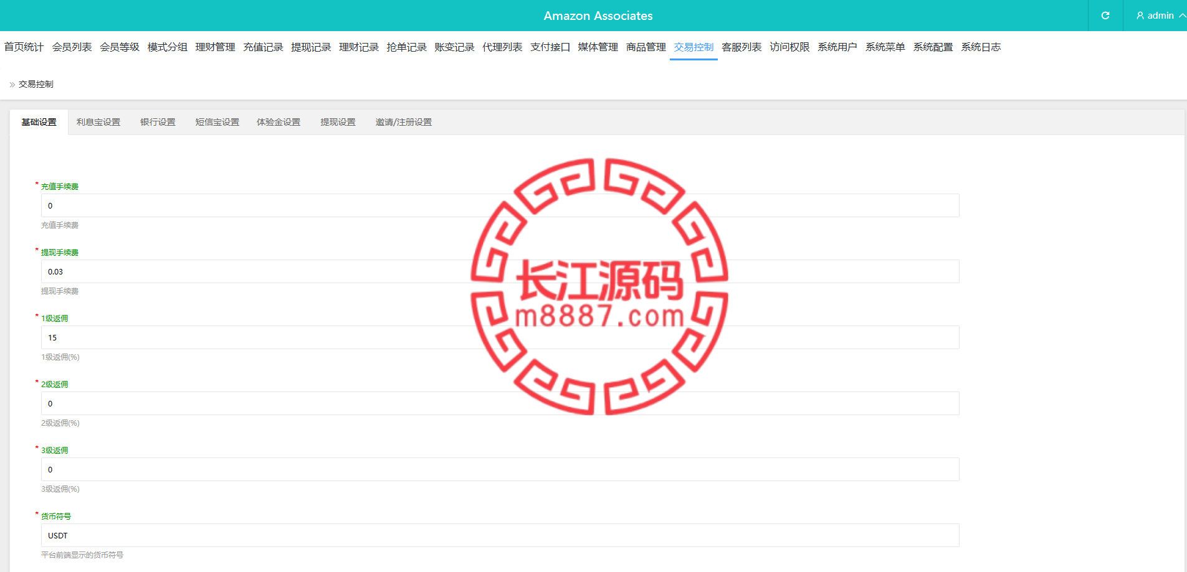The width and height of the screenshot is (1187, 572).
Task: Click the 交易控制 breadcrumb
Action: click(36, 84)
